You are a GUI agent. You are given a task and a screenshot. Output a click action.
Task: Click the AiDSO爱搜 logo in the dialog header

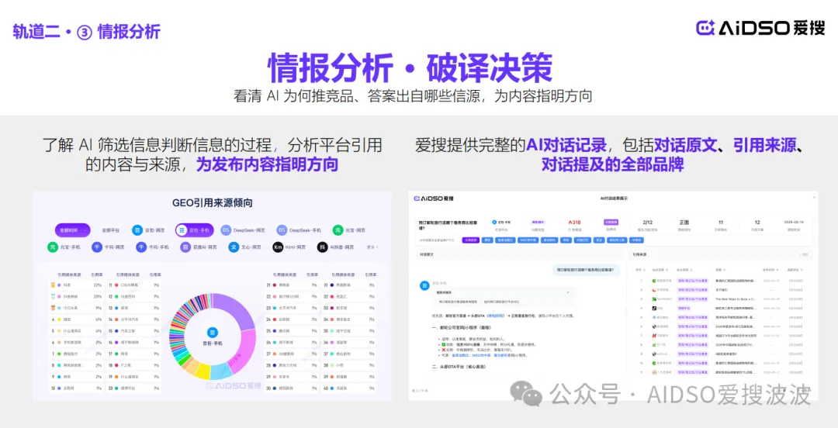click(434, 198)
